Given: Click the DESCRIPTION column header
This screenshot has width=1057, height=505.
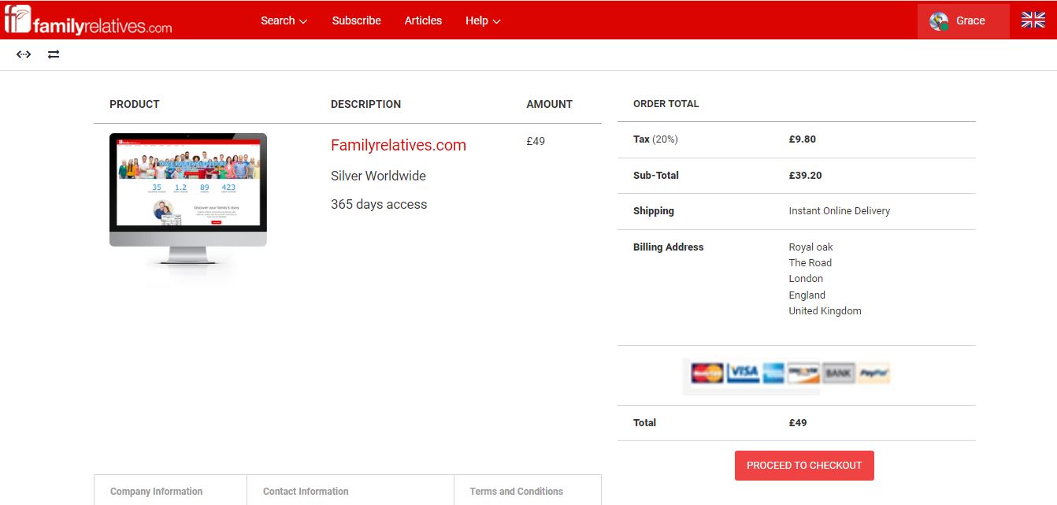Looking at the screenshot, I should pos(365,104).
